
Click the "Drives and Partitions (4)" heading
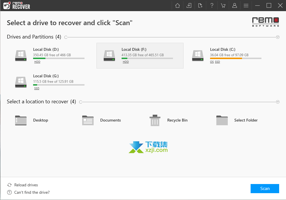point(34,37)
